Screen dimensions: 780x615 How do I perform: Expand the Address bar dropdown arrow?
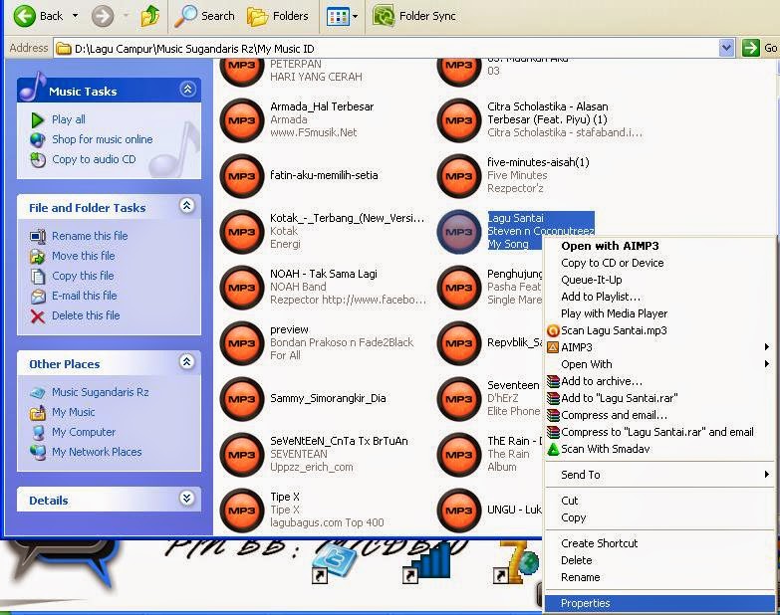[726, 48]
